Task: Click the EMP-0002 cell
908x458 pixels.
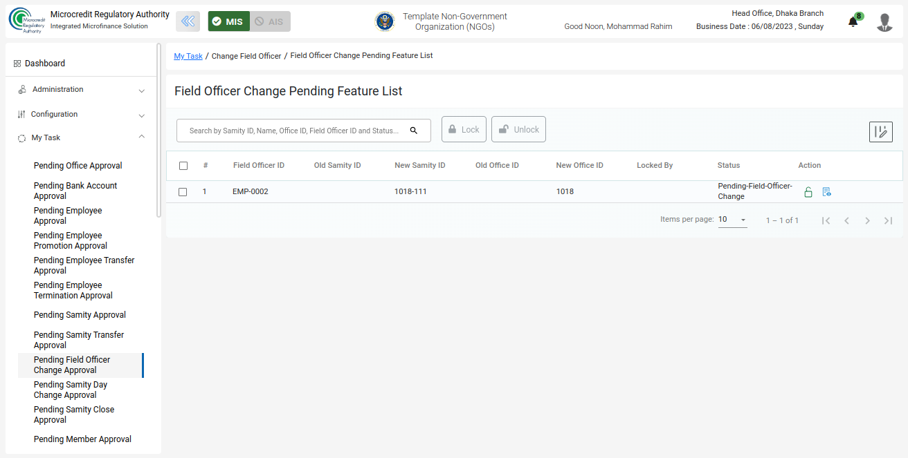Action: pyautogui.click(x=251, y=192)
